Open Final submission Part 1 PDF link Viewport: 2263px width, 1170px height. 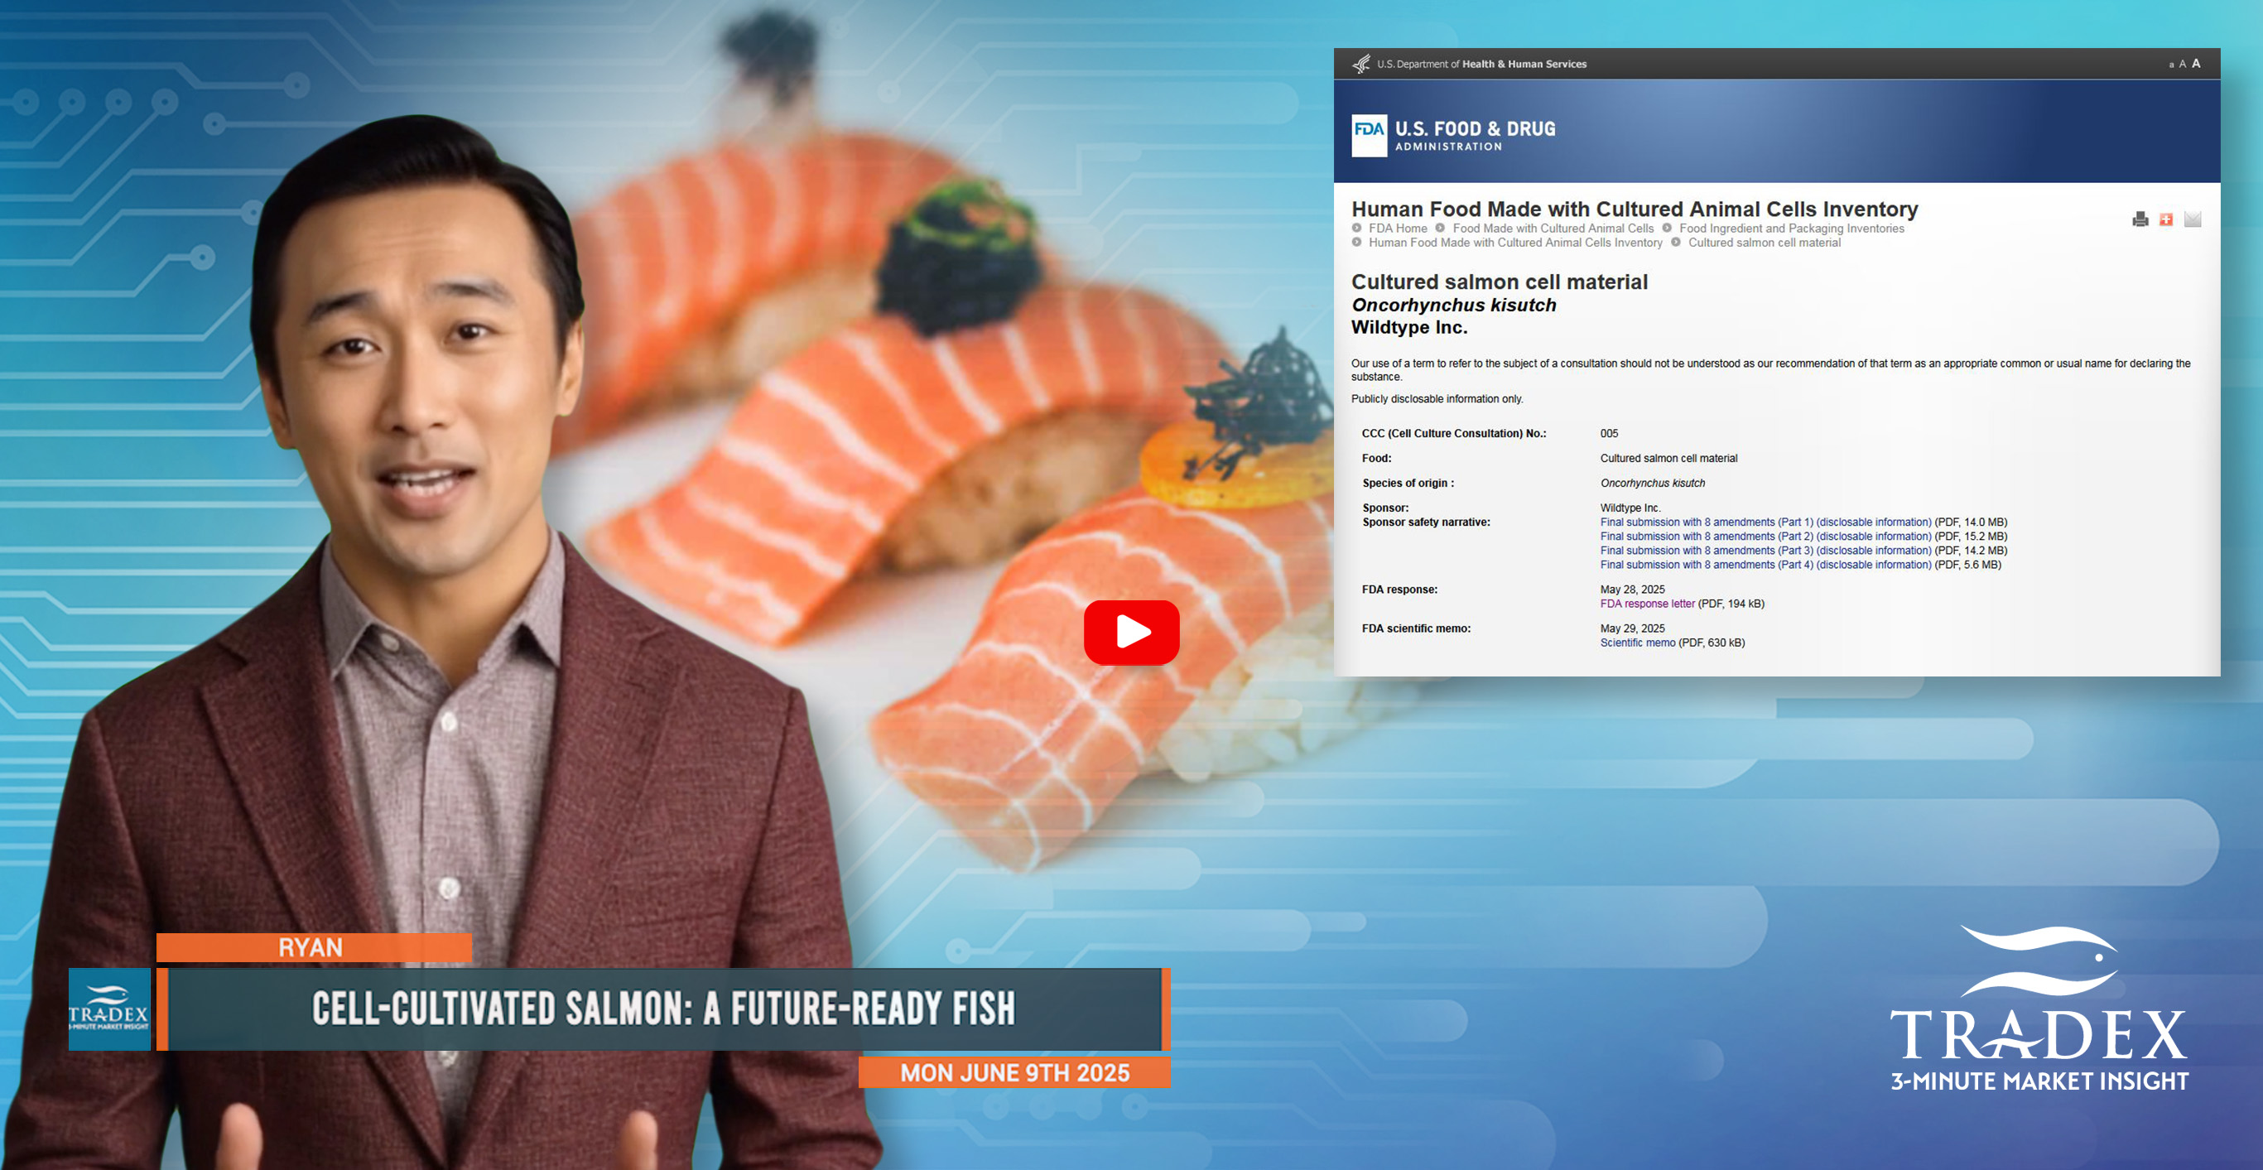click(x=1766, y=522)
